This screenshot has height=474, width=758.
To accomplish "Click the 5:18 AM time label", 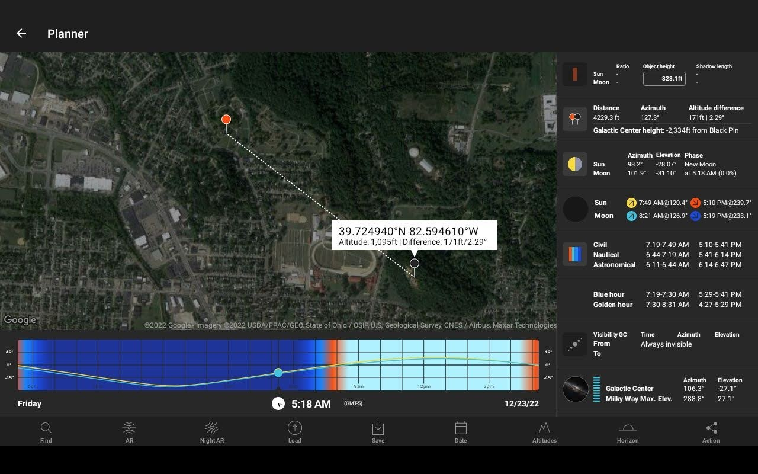I will [311, 404].
